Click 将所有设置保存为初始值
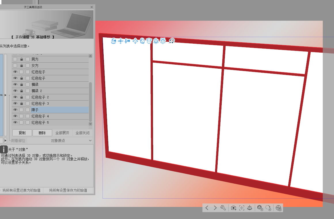The width and height of the screenshot is (334, 219). 68,190
